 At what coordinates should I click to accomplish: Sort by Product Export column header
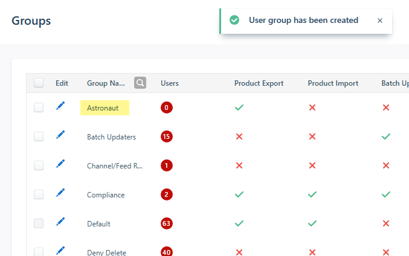coord(259,83)
